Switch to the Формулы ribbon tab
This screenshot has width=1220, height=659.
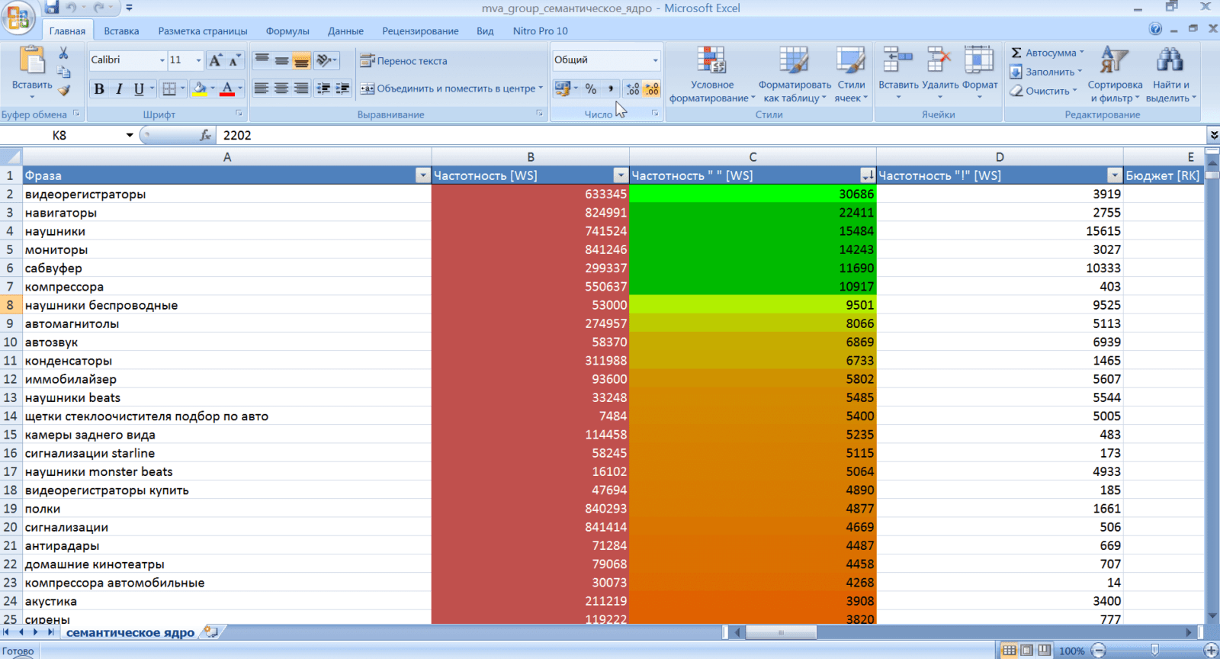tap(287, 31)
